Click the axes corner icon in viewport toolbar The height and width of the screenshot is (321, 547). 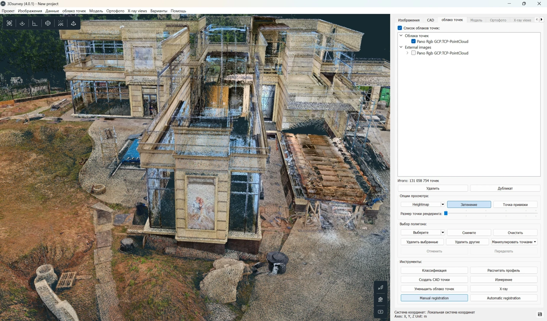(x=35, y=23)
